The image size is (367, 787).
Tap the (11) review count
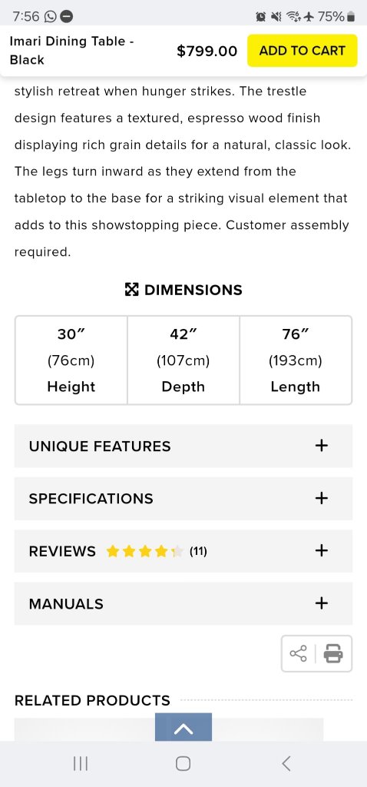pyautogui.click(x=198, y=552)
